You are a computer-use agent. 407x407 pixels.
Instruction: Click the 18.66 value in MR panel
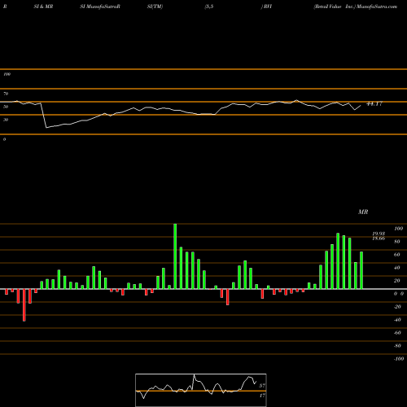click(379, 239)
